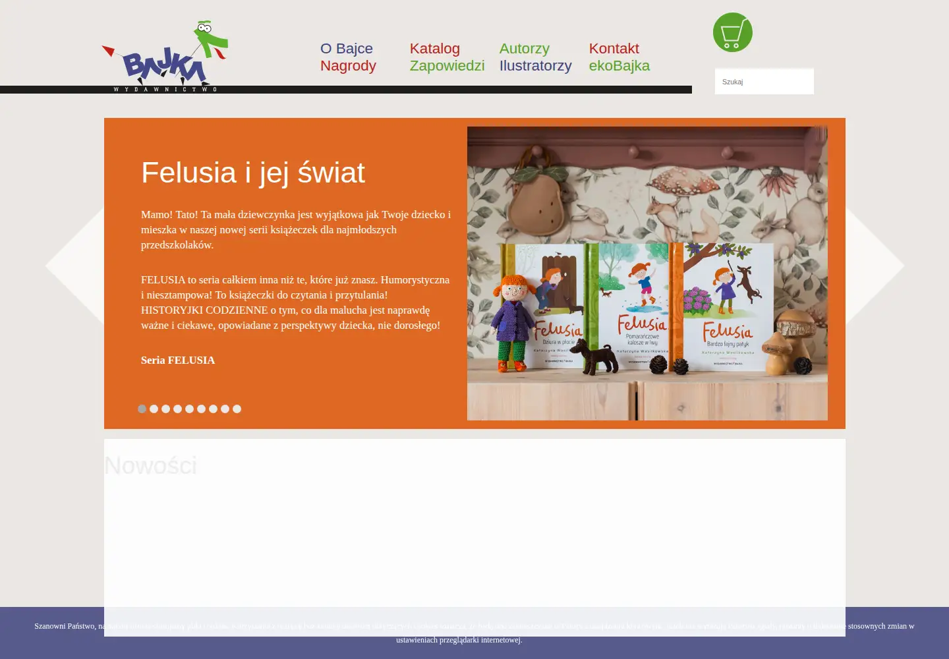949x659 pixels.
Task: Follow the Seria FELUSIA link
Action: (178, 360)
